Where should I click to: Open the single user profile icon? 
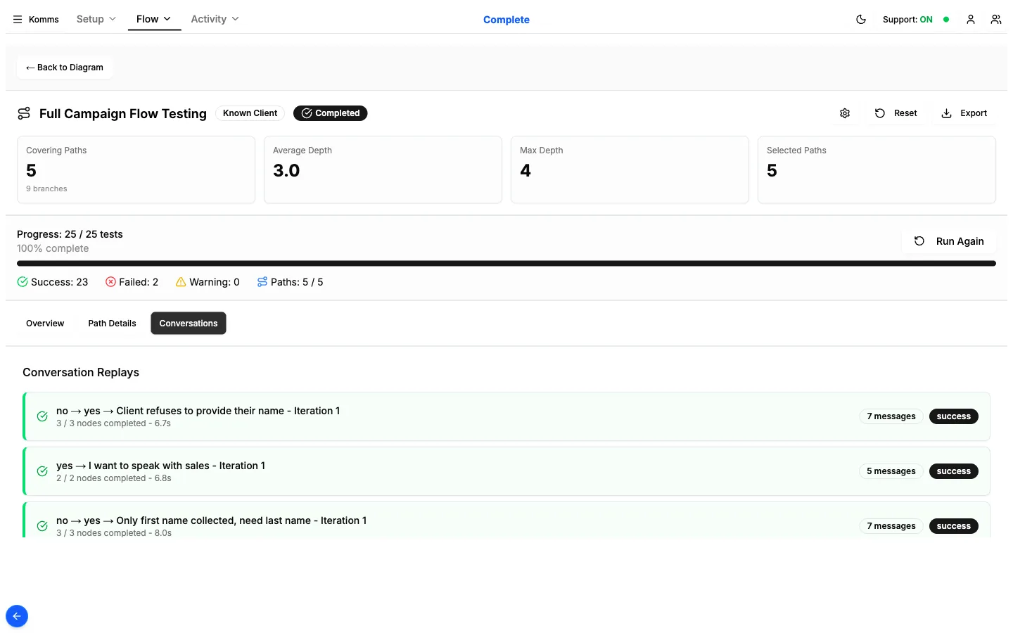pyautogui.click(x=971, y=20)
